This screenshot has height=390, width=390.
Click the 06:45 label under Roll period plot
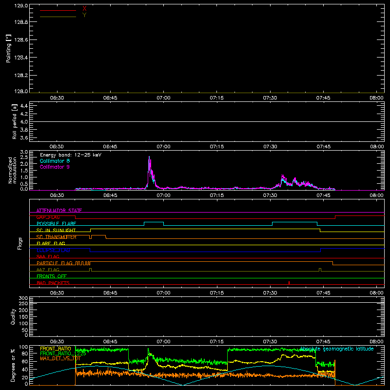110,147
